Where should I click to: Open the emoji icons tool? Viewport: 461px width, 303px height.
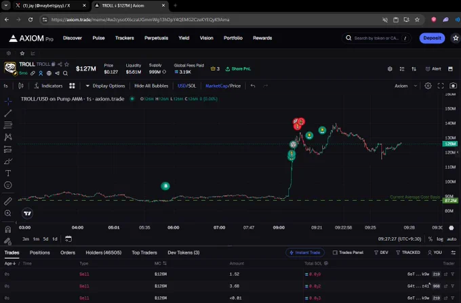(x=8, y=185)
